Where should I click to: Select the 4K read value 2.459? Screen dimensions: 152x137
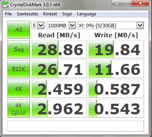59,89
